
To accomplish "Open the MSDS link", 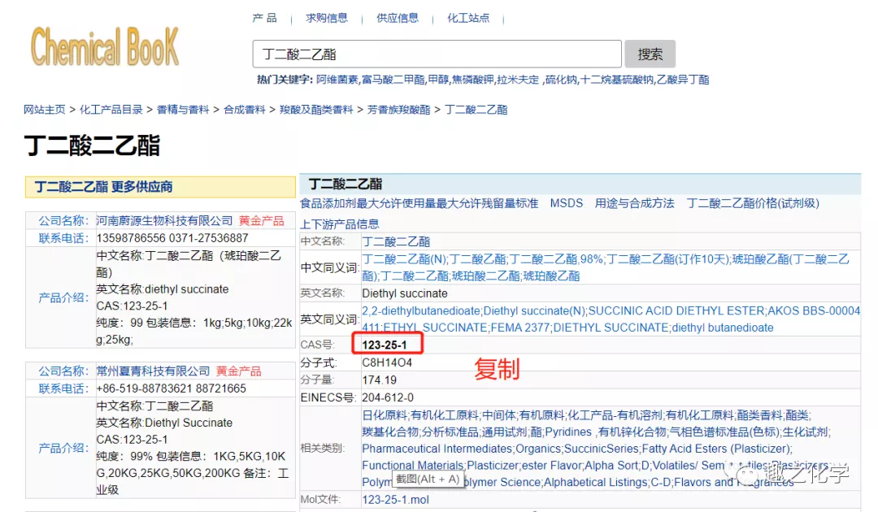I will 566,203.
